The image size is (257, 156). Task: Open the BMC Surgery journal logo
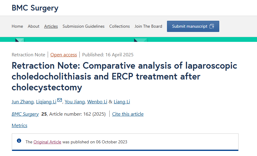pyautogui.click(x=35, y=8)
